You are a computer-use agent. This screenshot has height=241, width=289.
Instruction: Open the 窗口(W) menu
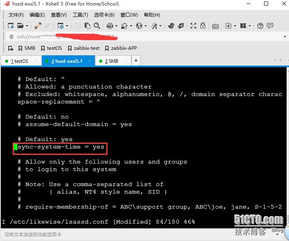(129, 15)
